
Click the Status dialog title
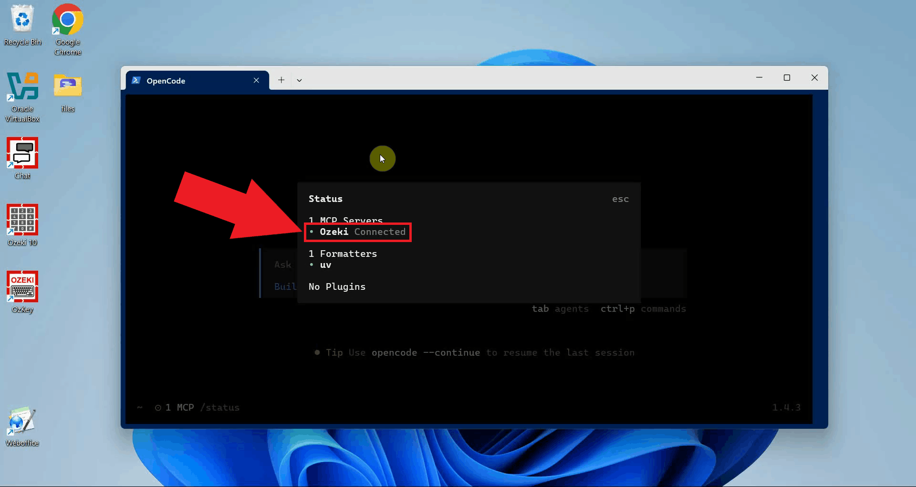pyautogui.click(x=325, y=199)
